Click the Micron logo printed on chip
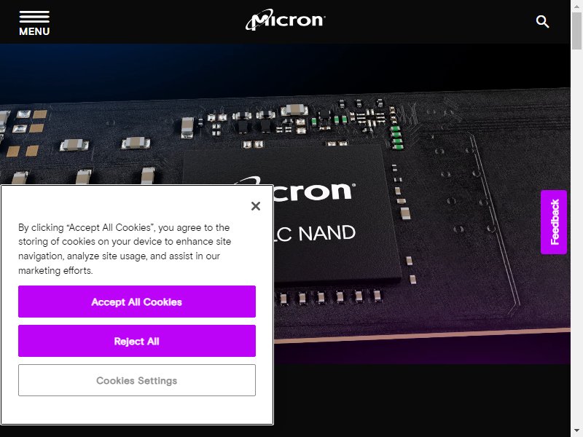This screenshot has height=437, width=583. coord(313,191)
